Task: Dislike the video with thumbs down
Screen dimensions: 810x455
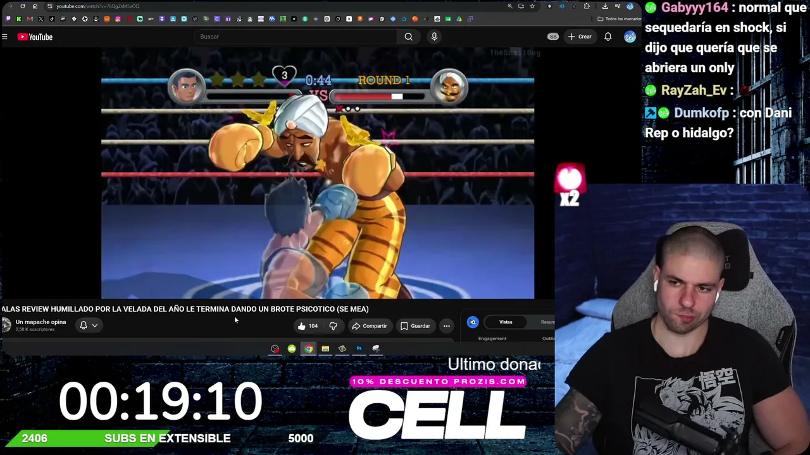Action: pyautogui.click(x=333, y=326)
